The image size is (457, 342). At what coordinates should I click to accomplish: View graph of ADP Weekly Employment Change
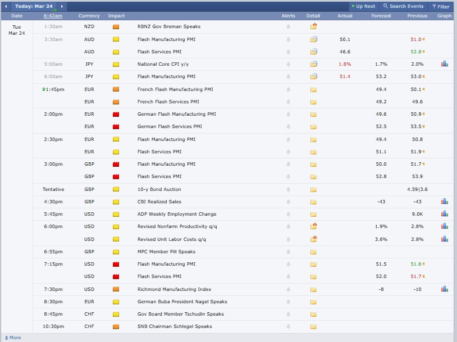click(x=444, y=214)
